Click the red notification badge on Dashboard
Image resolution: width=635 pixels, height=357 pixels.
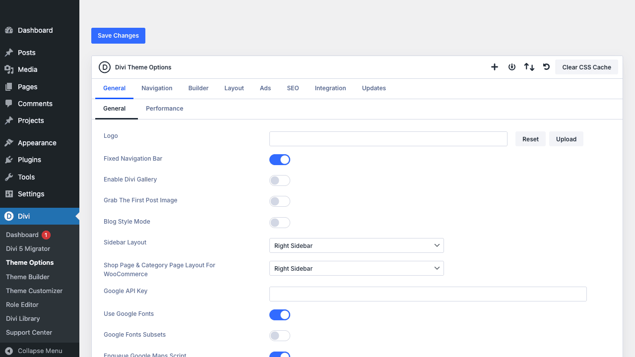click(x=46, y=235)
